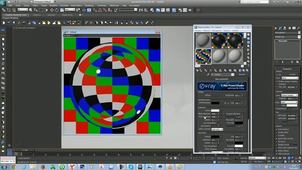
Task: Open the Utilities panel hammer icon
Action: click(x=299, y=28)
